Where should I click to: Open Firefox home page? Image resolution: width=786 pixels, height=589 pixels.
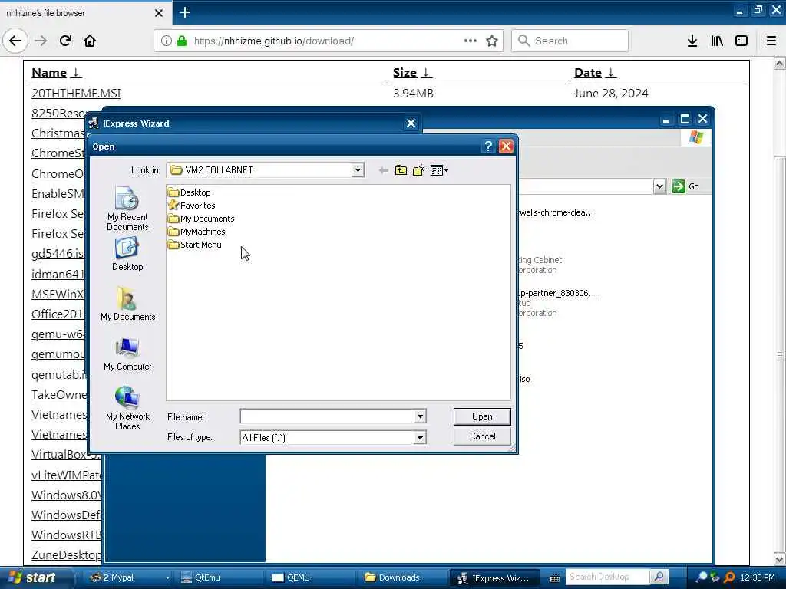tap(90, 41)
